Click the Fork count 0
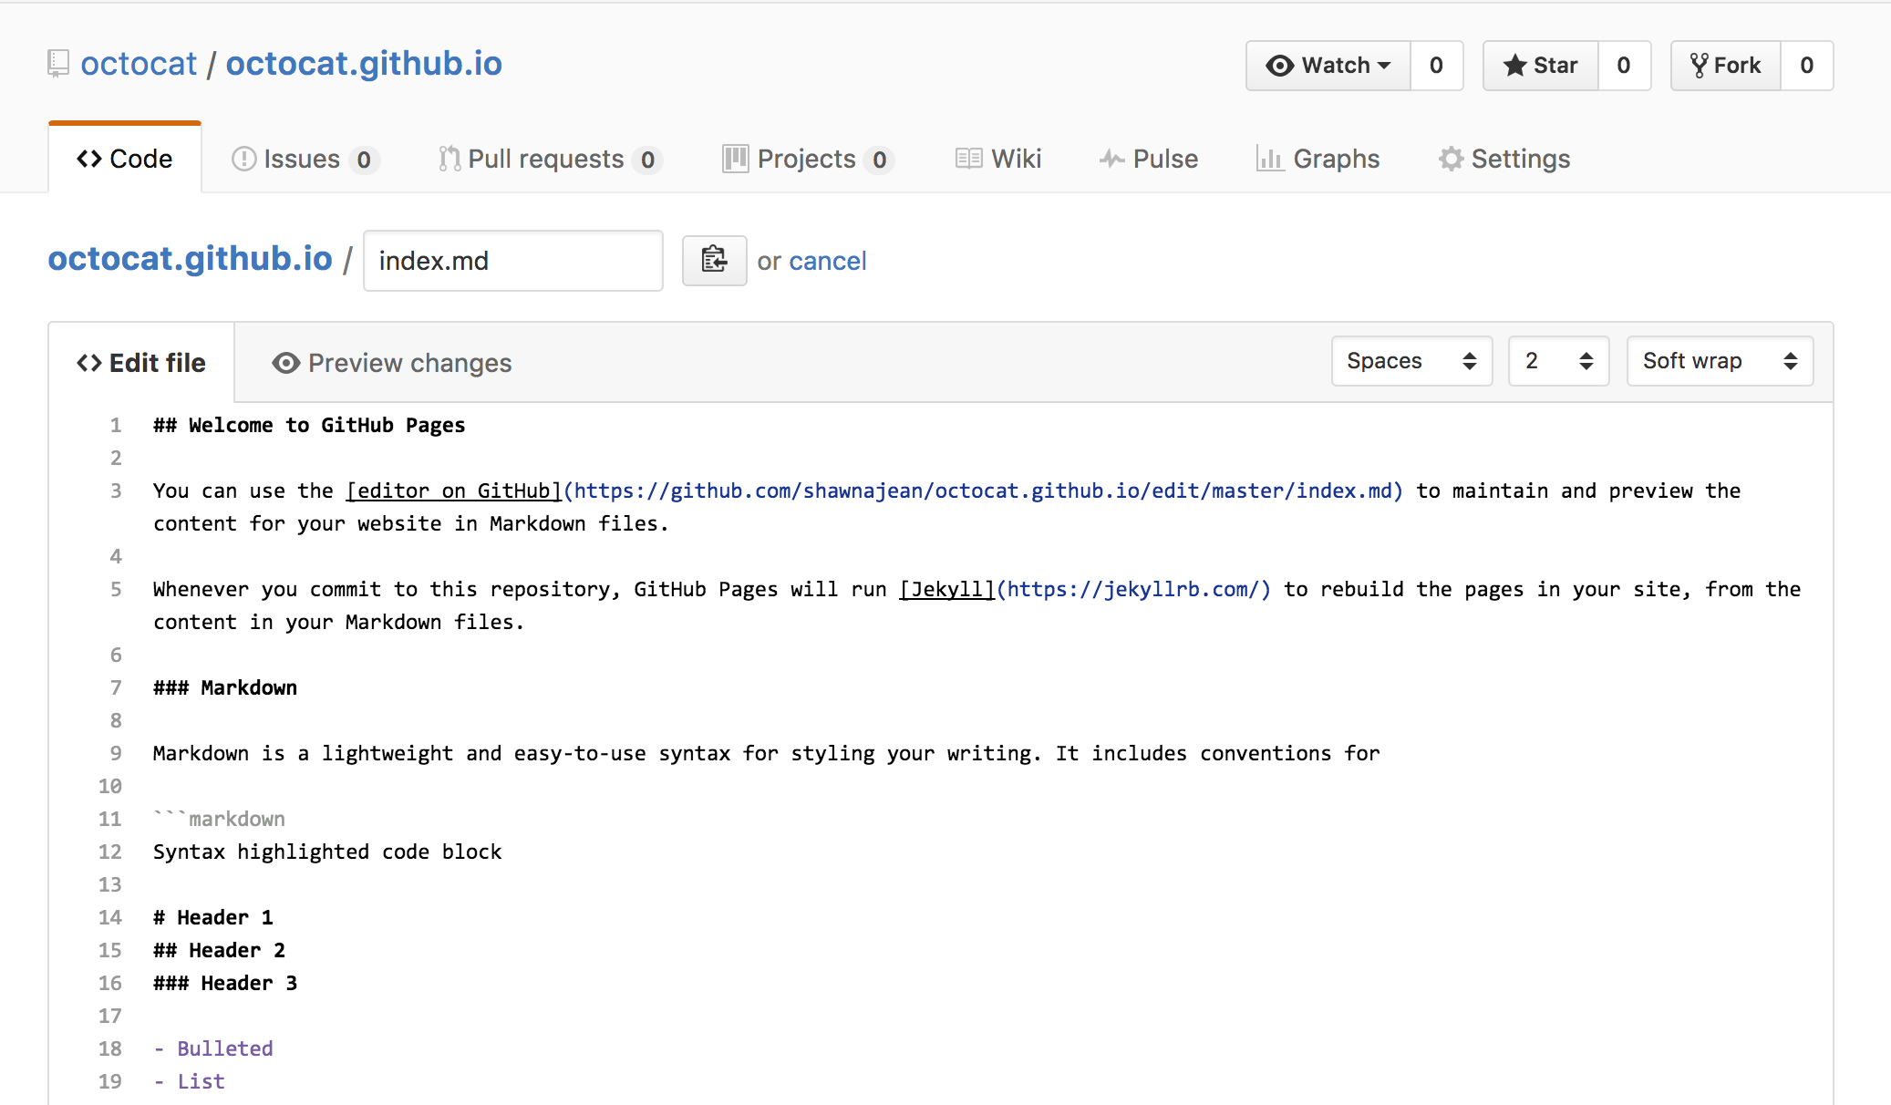This screenshot has height=1105, width=1891. pos(1807,66)
